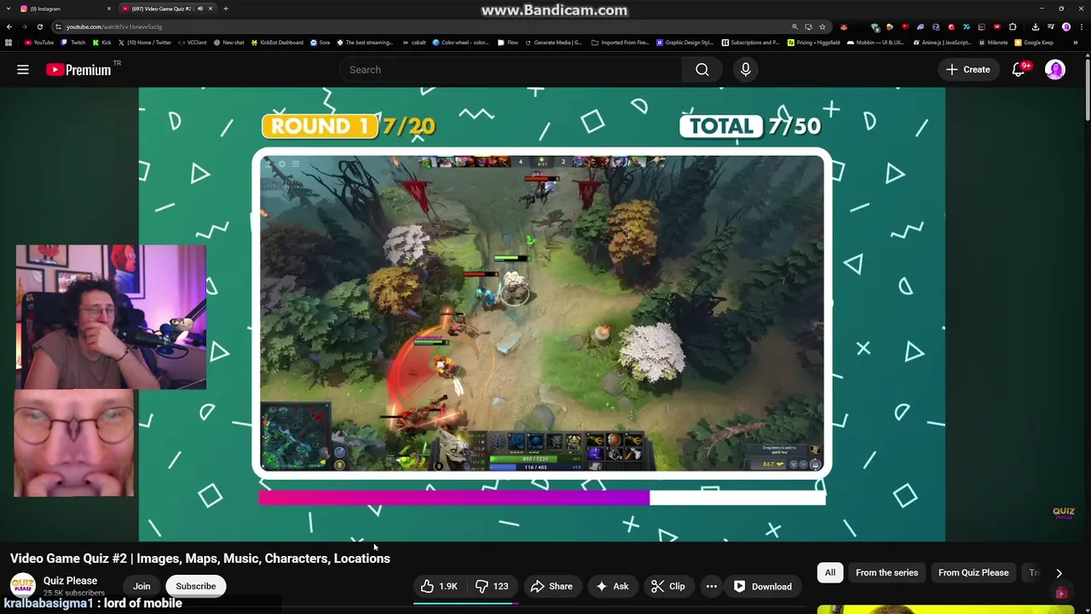This screenshot has width=1091, height=614.
Task: Click the Quiz Please channel avatar
Action: (x=23, y=586)
